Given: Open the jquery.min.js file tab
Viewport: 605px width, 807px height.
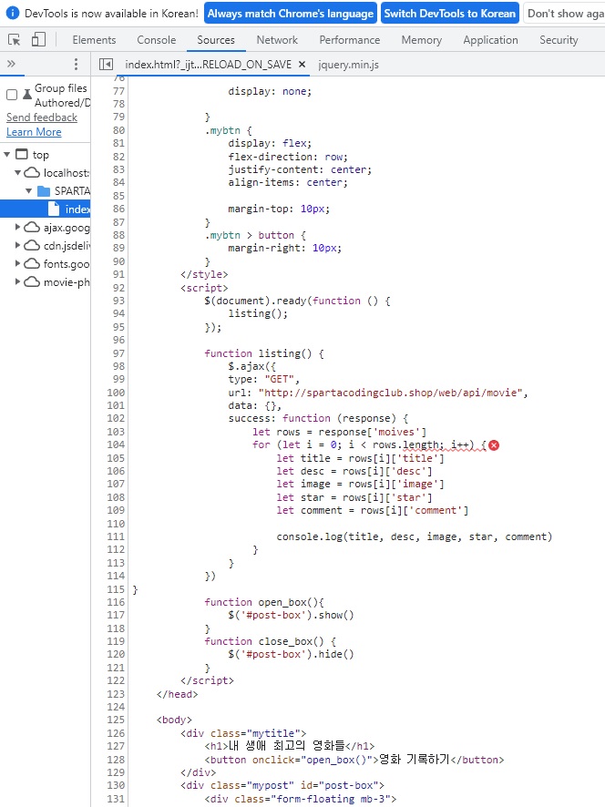Looking at the screenshot, I should (349, 65).
